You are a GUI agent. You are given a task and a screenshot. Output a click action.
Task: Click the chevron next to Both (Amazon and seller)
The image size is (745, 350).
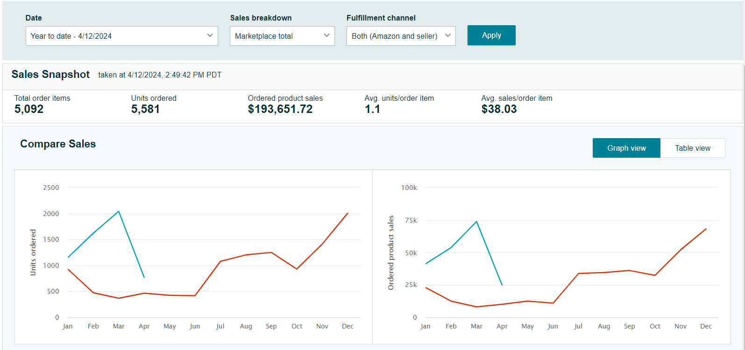(x=448, y=35)
